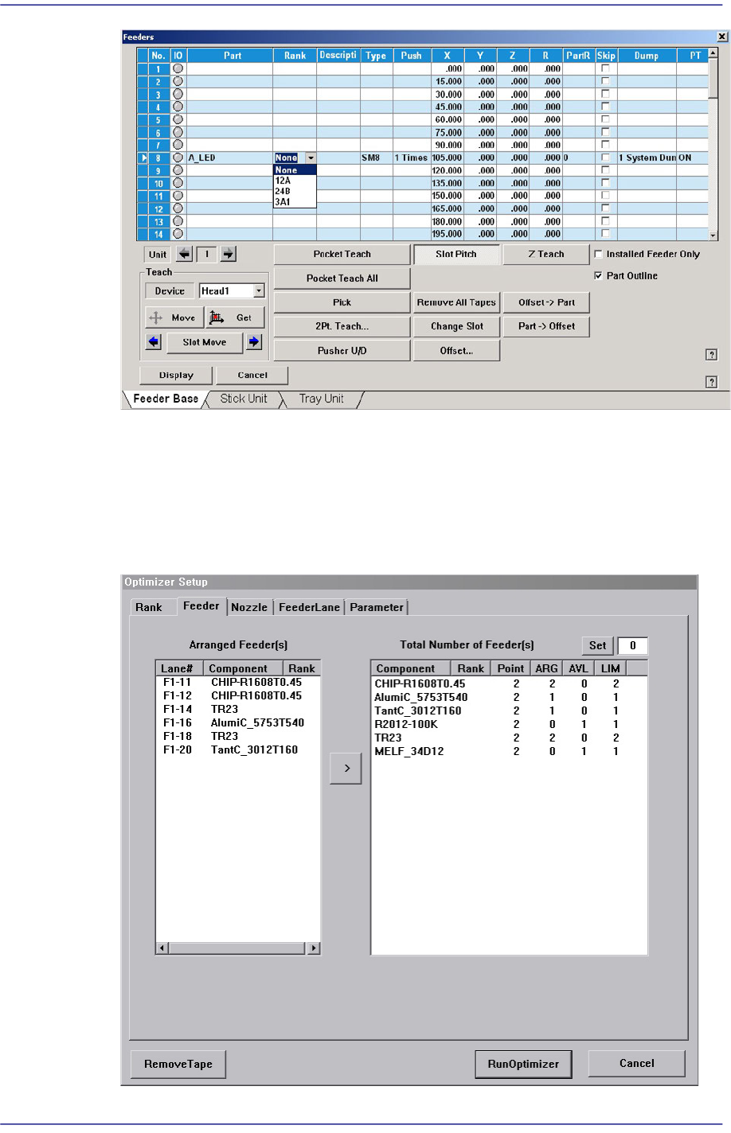Click the Z Teach button
The width and height of the screenshot is (731, 1133).
[x=546, y=254]
